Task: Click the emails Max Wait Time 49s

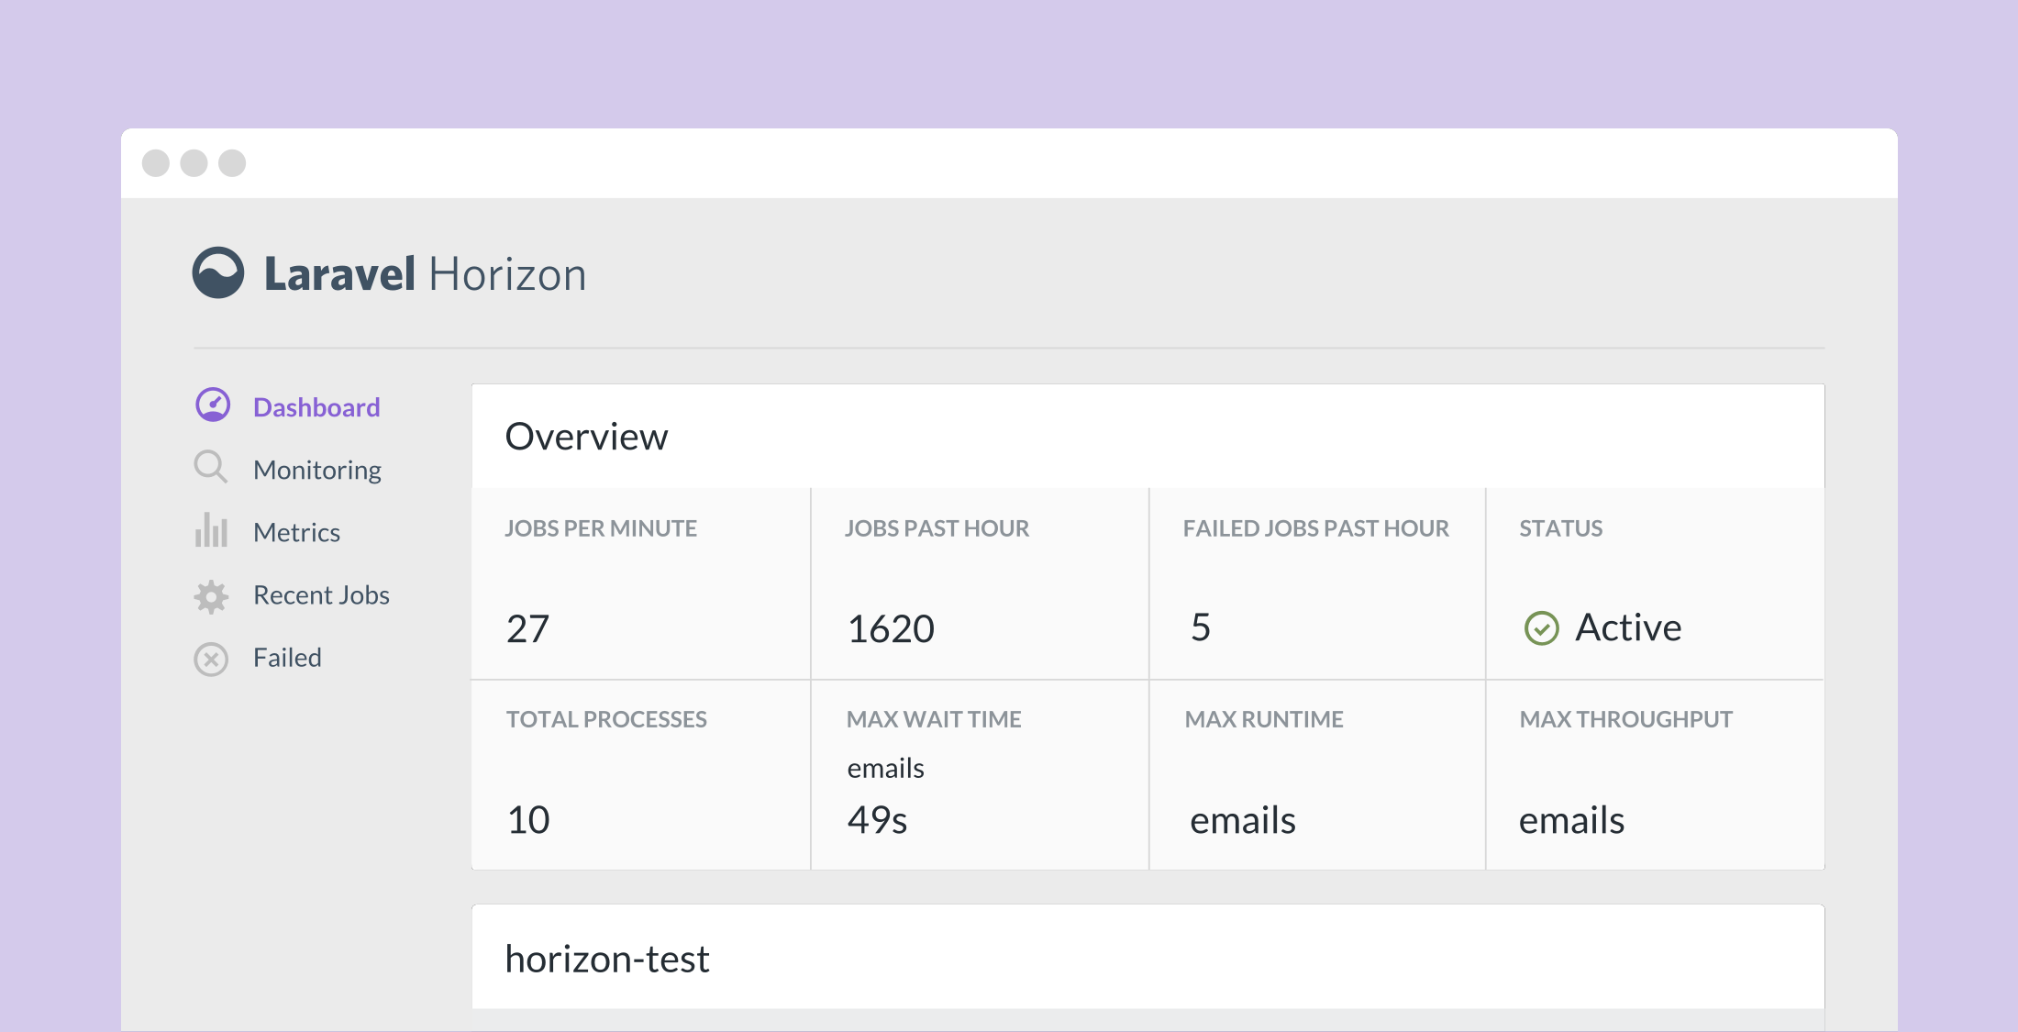Action: (876, 819)
